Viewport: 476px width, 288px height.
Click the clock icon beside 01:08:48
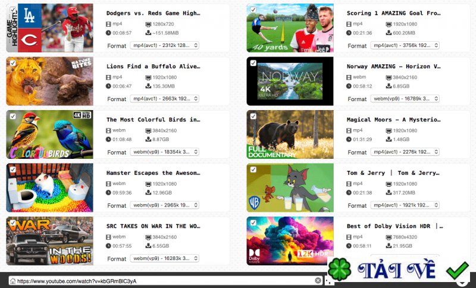coord(108,139)
